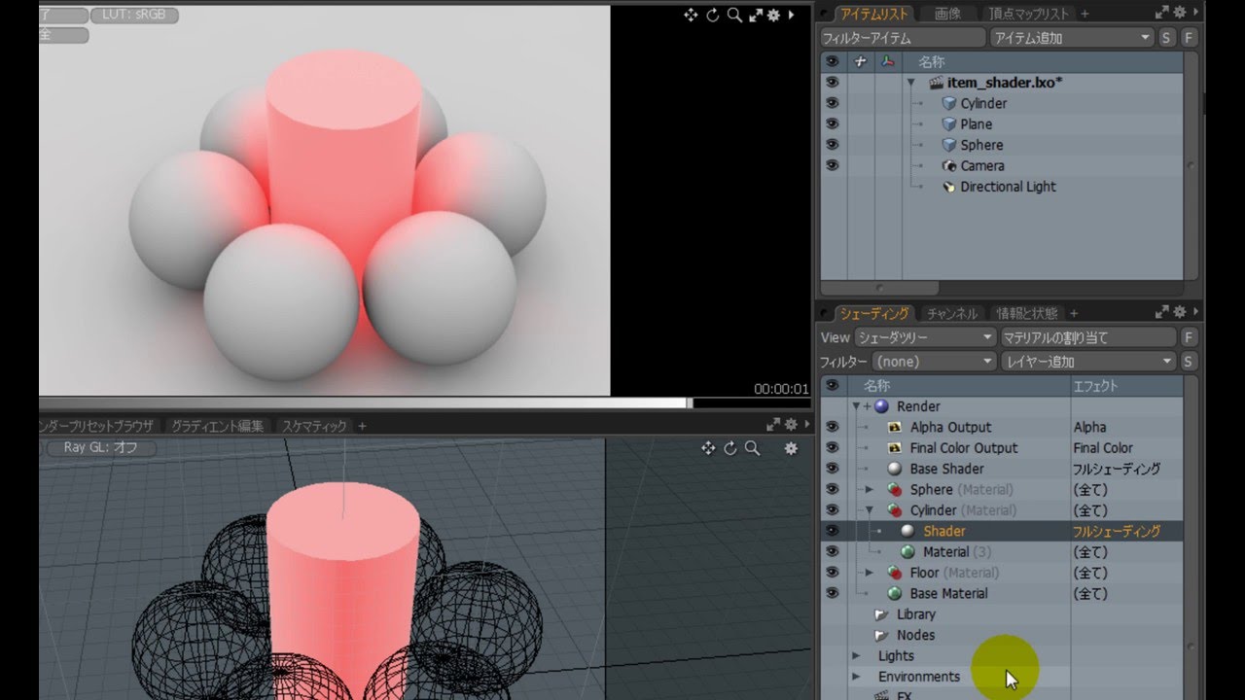Toggle visibility of Plane item
The height and width of the screenshot is (700, 1245).
pyautogui.click(x=833, y=124)
